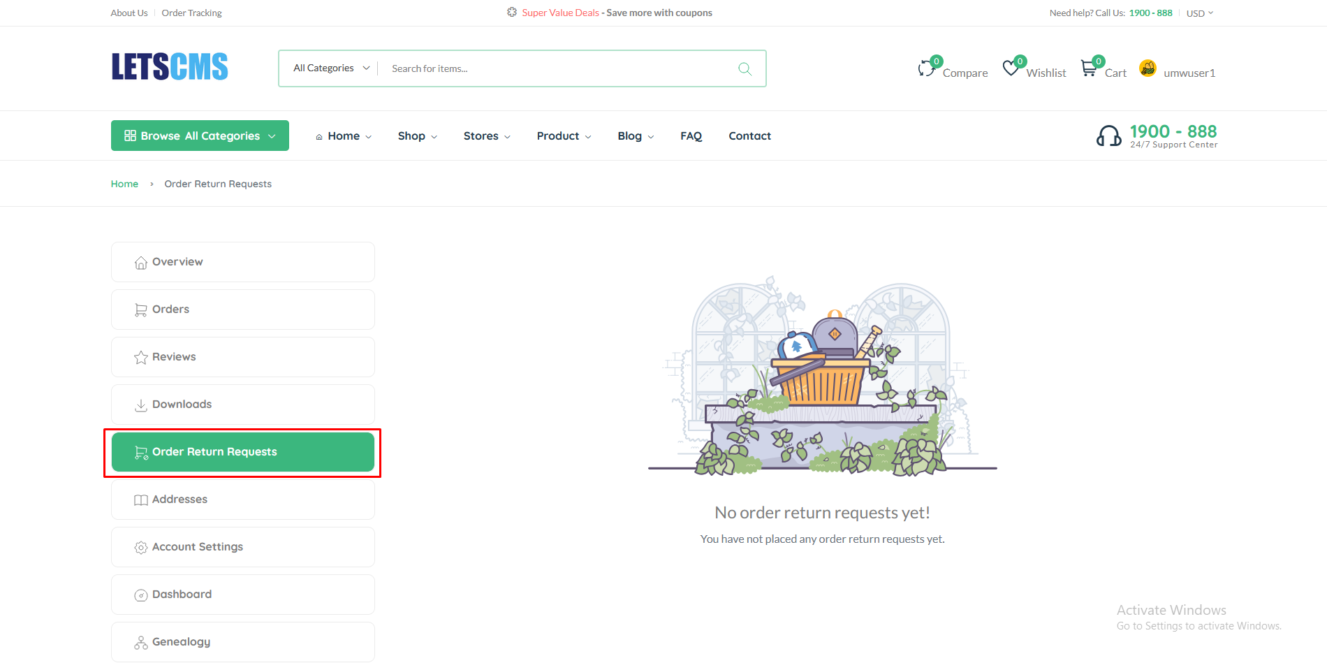
Task: Click the search magnifier icon
Action: tap(745, 68)
